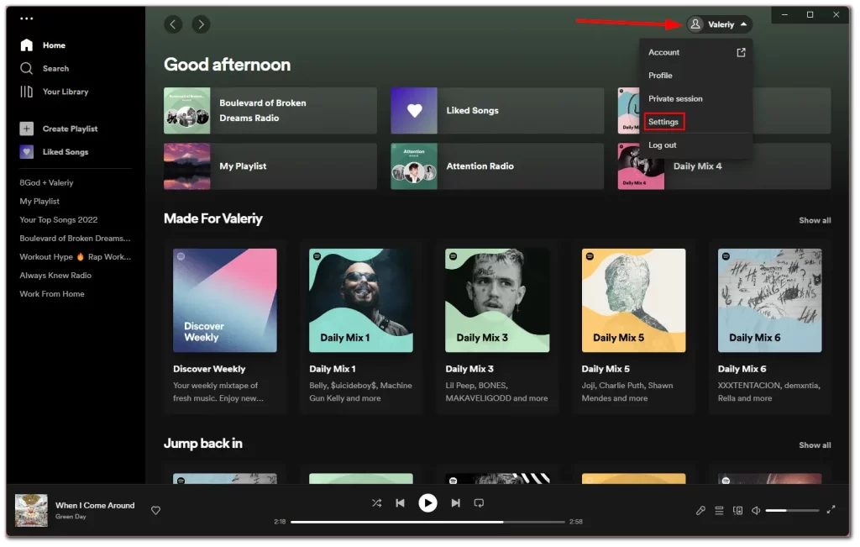Screen dimensions: 860x547
Task: Mute the volume
Action: coord(756,511)
